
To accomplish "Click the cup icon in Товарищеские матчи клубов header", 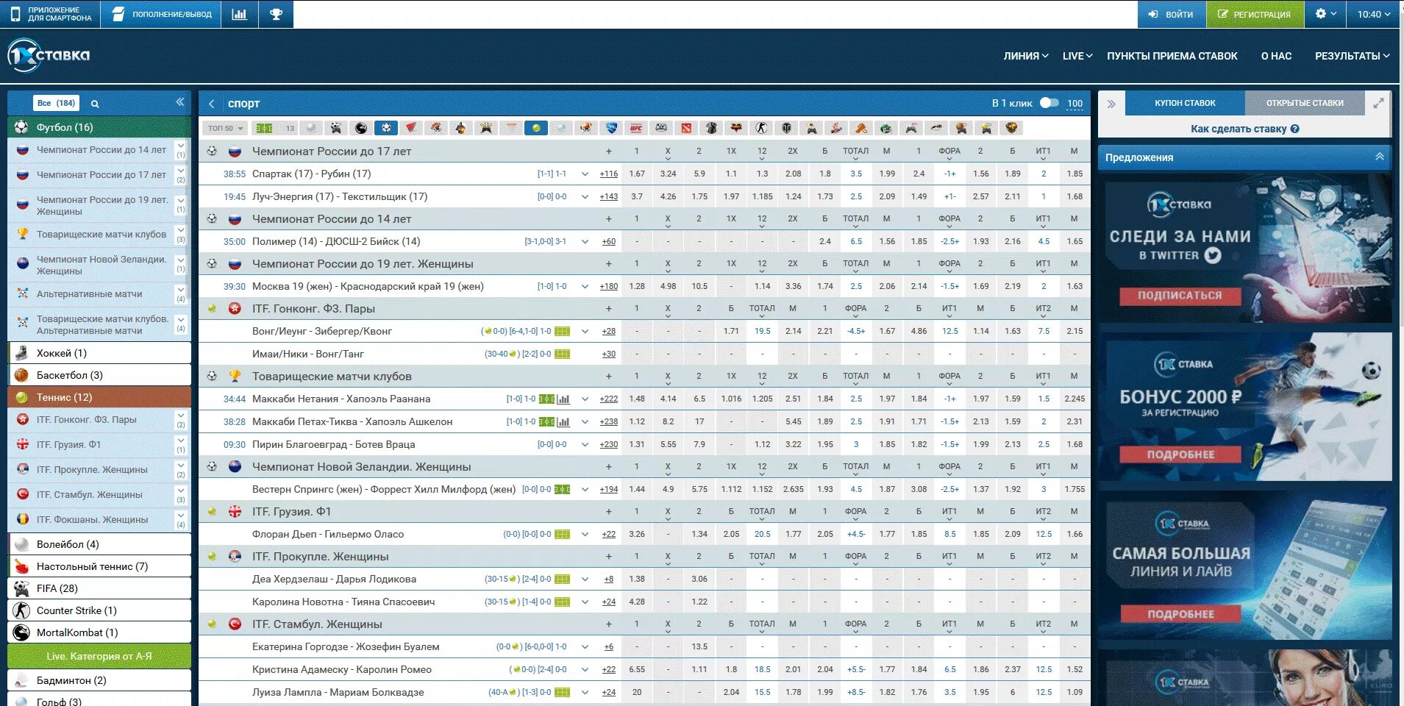I will [235, 376].
